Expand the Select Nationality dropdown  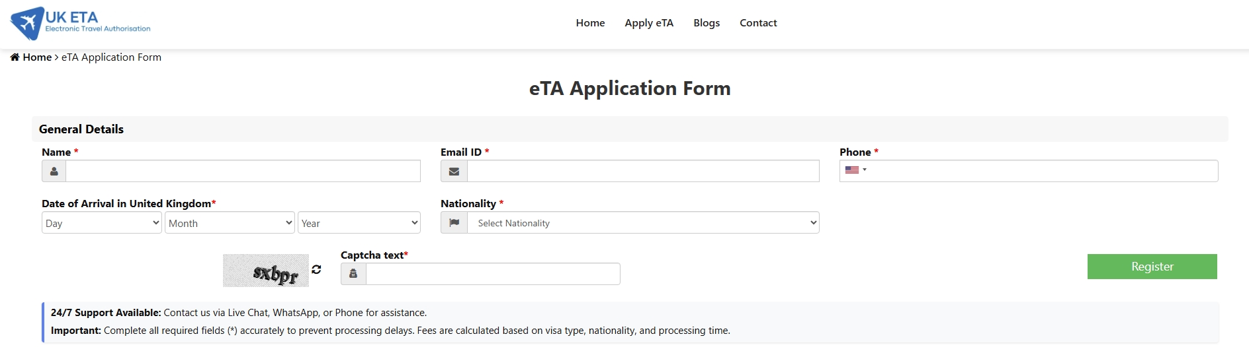[x=643, y=223]
